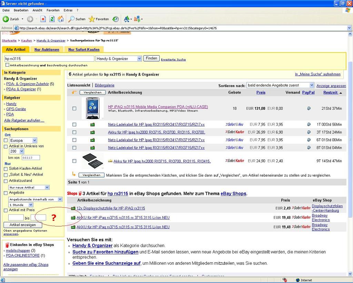Click the postal code field showing 66113
This screenshot has height=283, width=353.
(x=31, y=158)
